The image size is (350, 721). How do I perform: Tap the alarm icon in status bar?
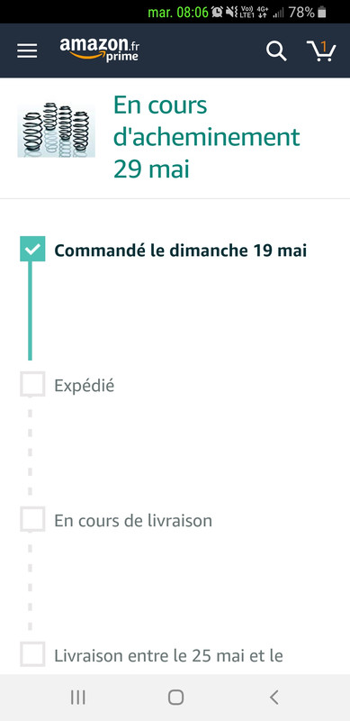217,13
